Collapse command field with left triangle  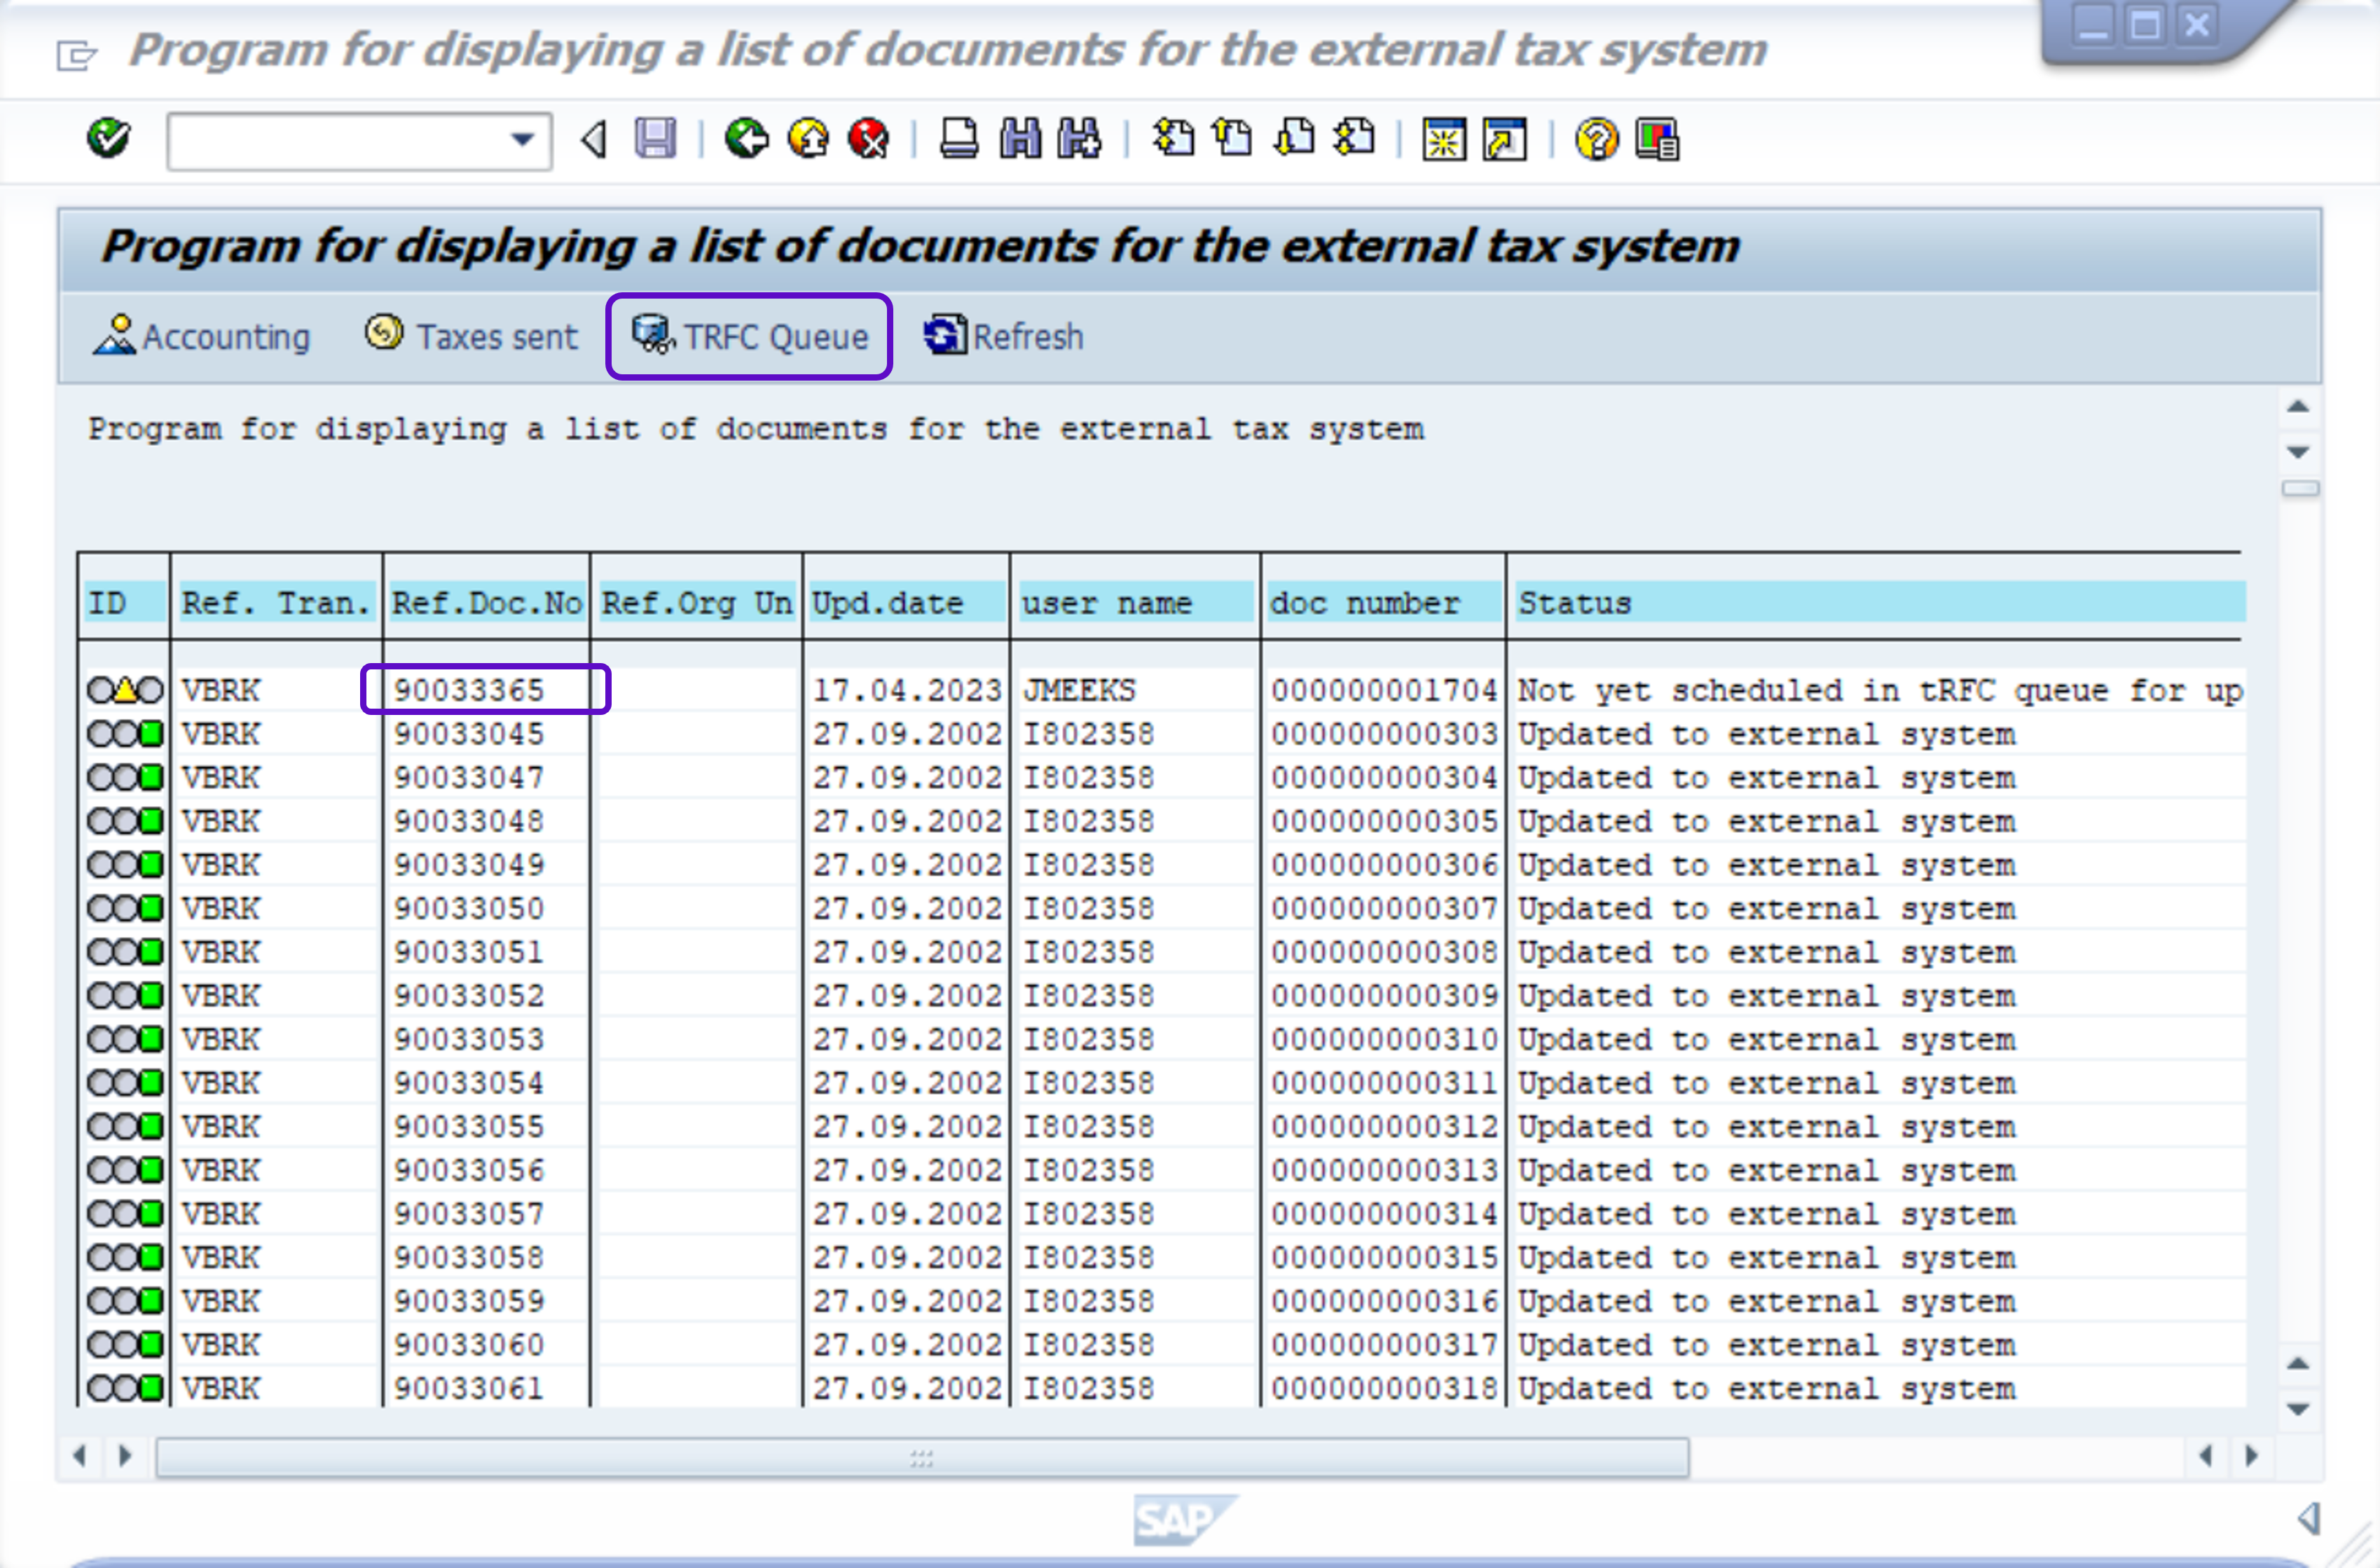point(594,138)
